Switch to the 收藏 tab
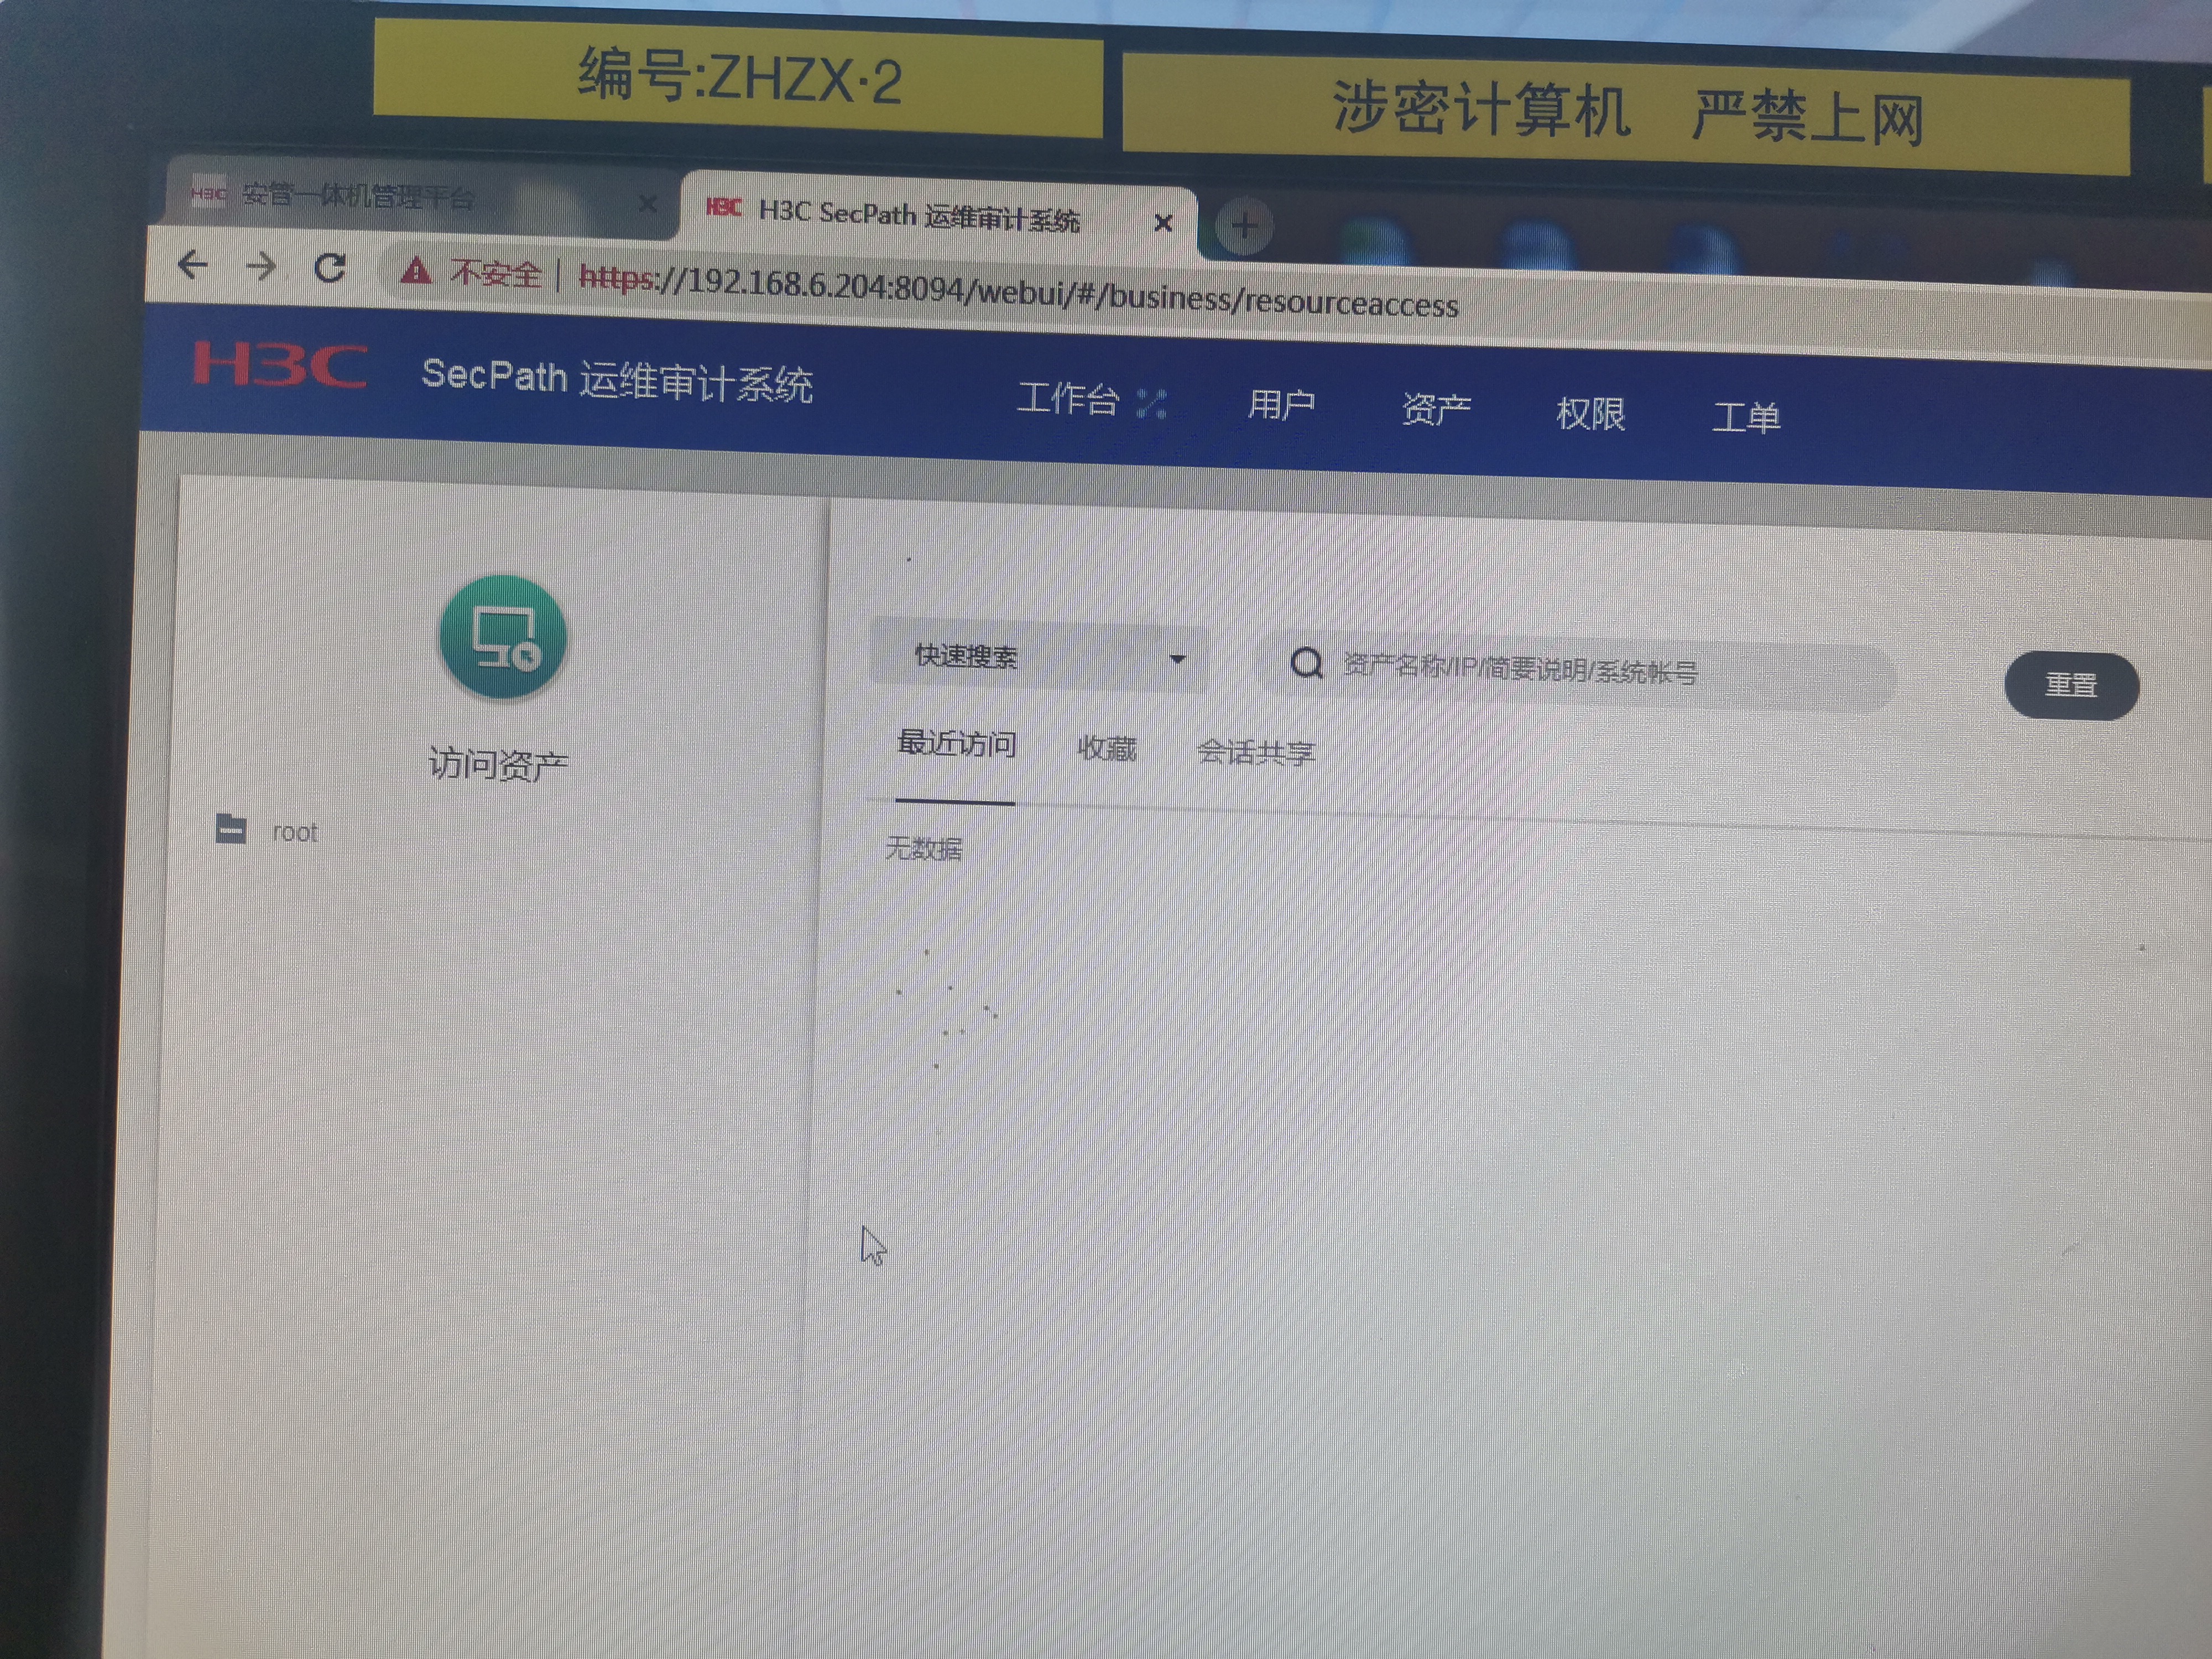Image resolution: width=2212 pixels, height=1659 pixels. (x=1106, y=748)
